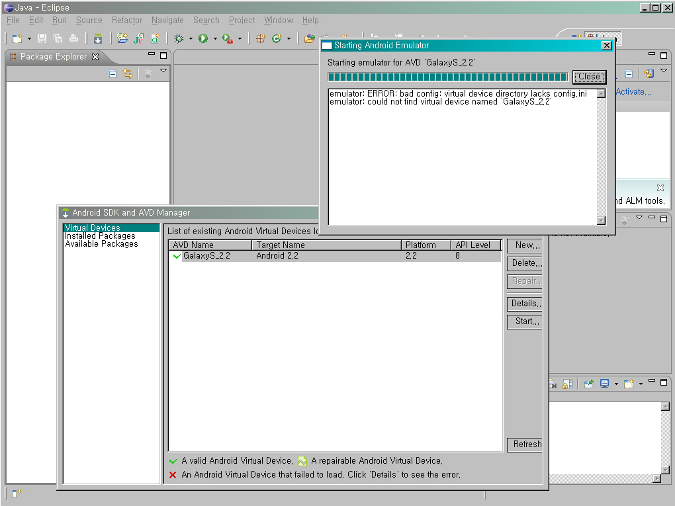The width and height of the screenshot is (675, 506).
Task: Click the Open Perspective icon
Action: tap(577, 36)
